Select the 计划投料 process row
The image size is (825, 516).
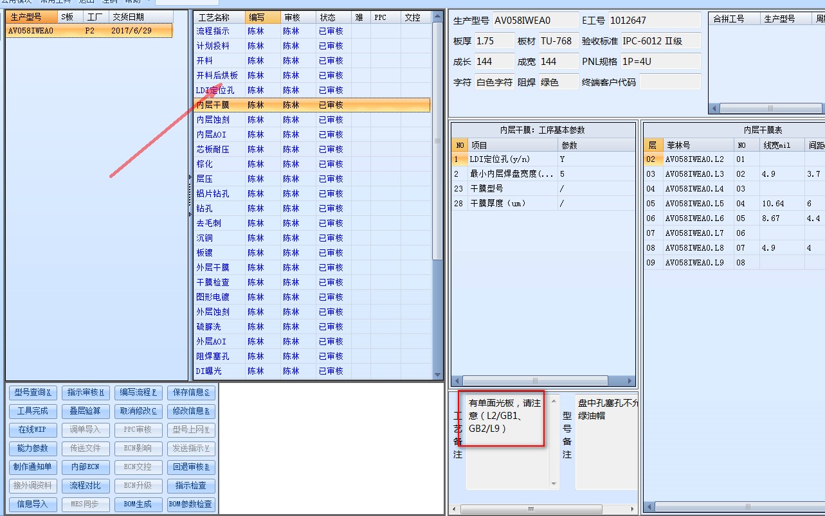[313, 46]
